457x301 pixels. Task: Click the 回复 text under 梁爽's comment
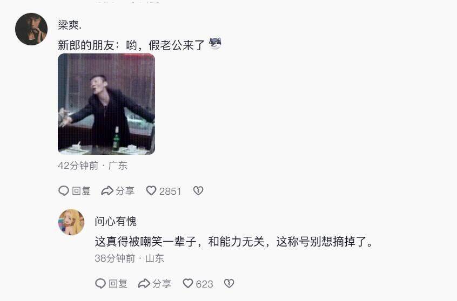82,191
